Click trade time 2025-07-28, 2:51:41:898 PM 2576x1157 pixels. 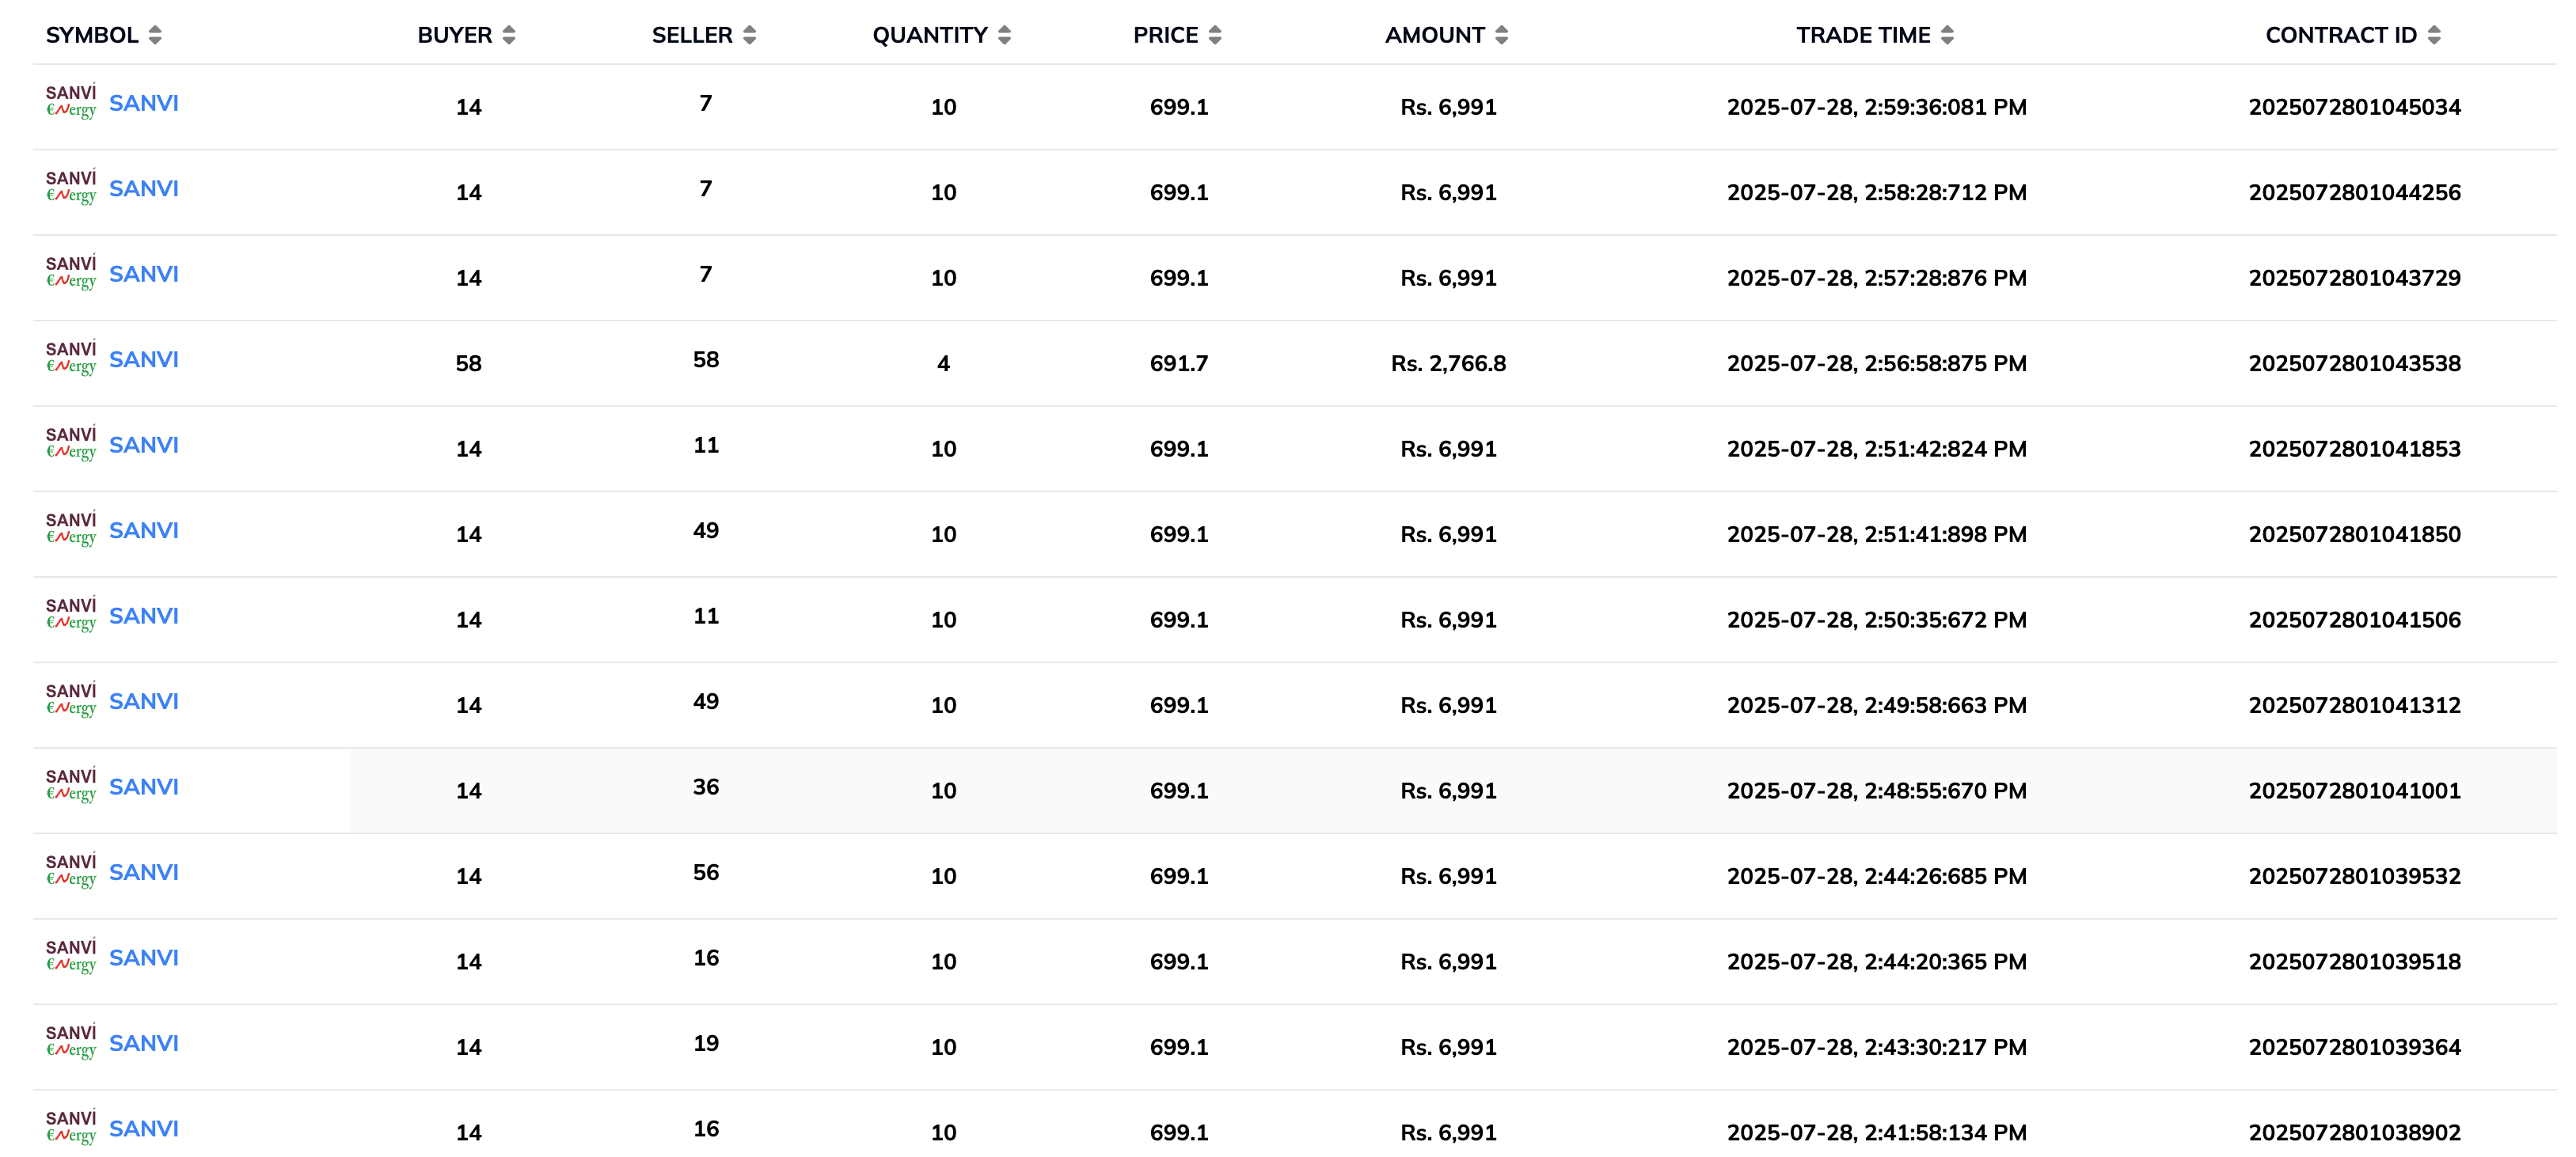(1877, 534)
